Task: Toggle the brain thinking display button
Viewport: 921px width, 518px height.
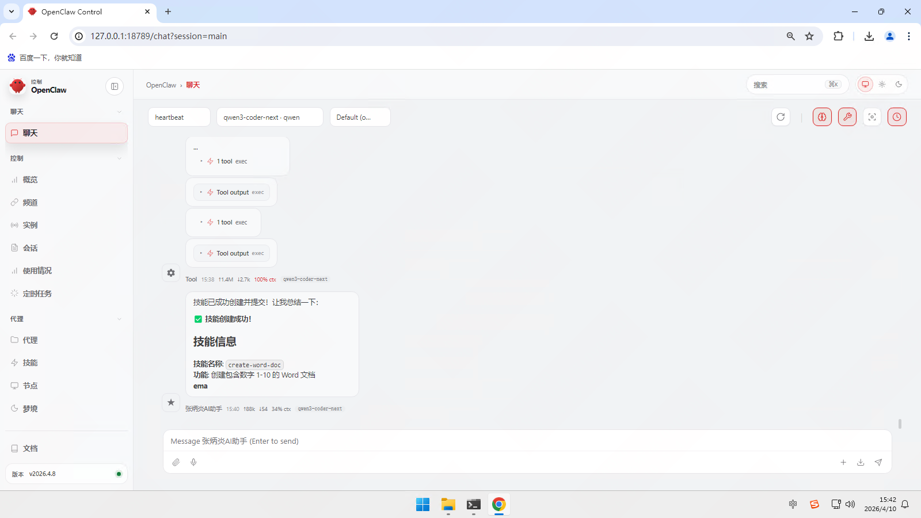Action: tap(822, 117)
